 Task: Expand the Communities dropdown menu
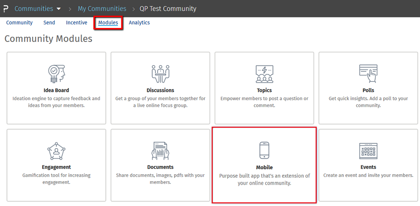point(38,8)
